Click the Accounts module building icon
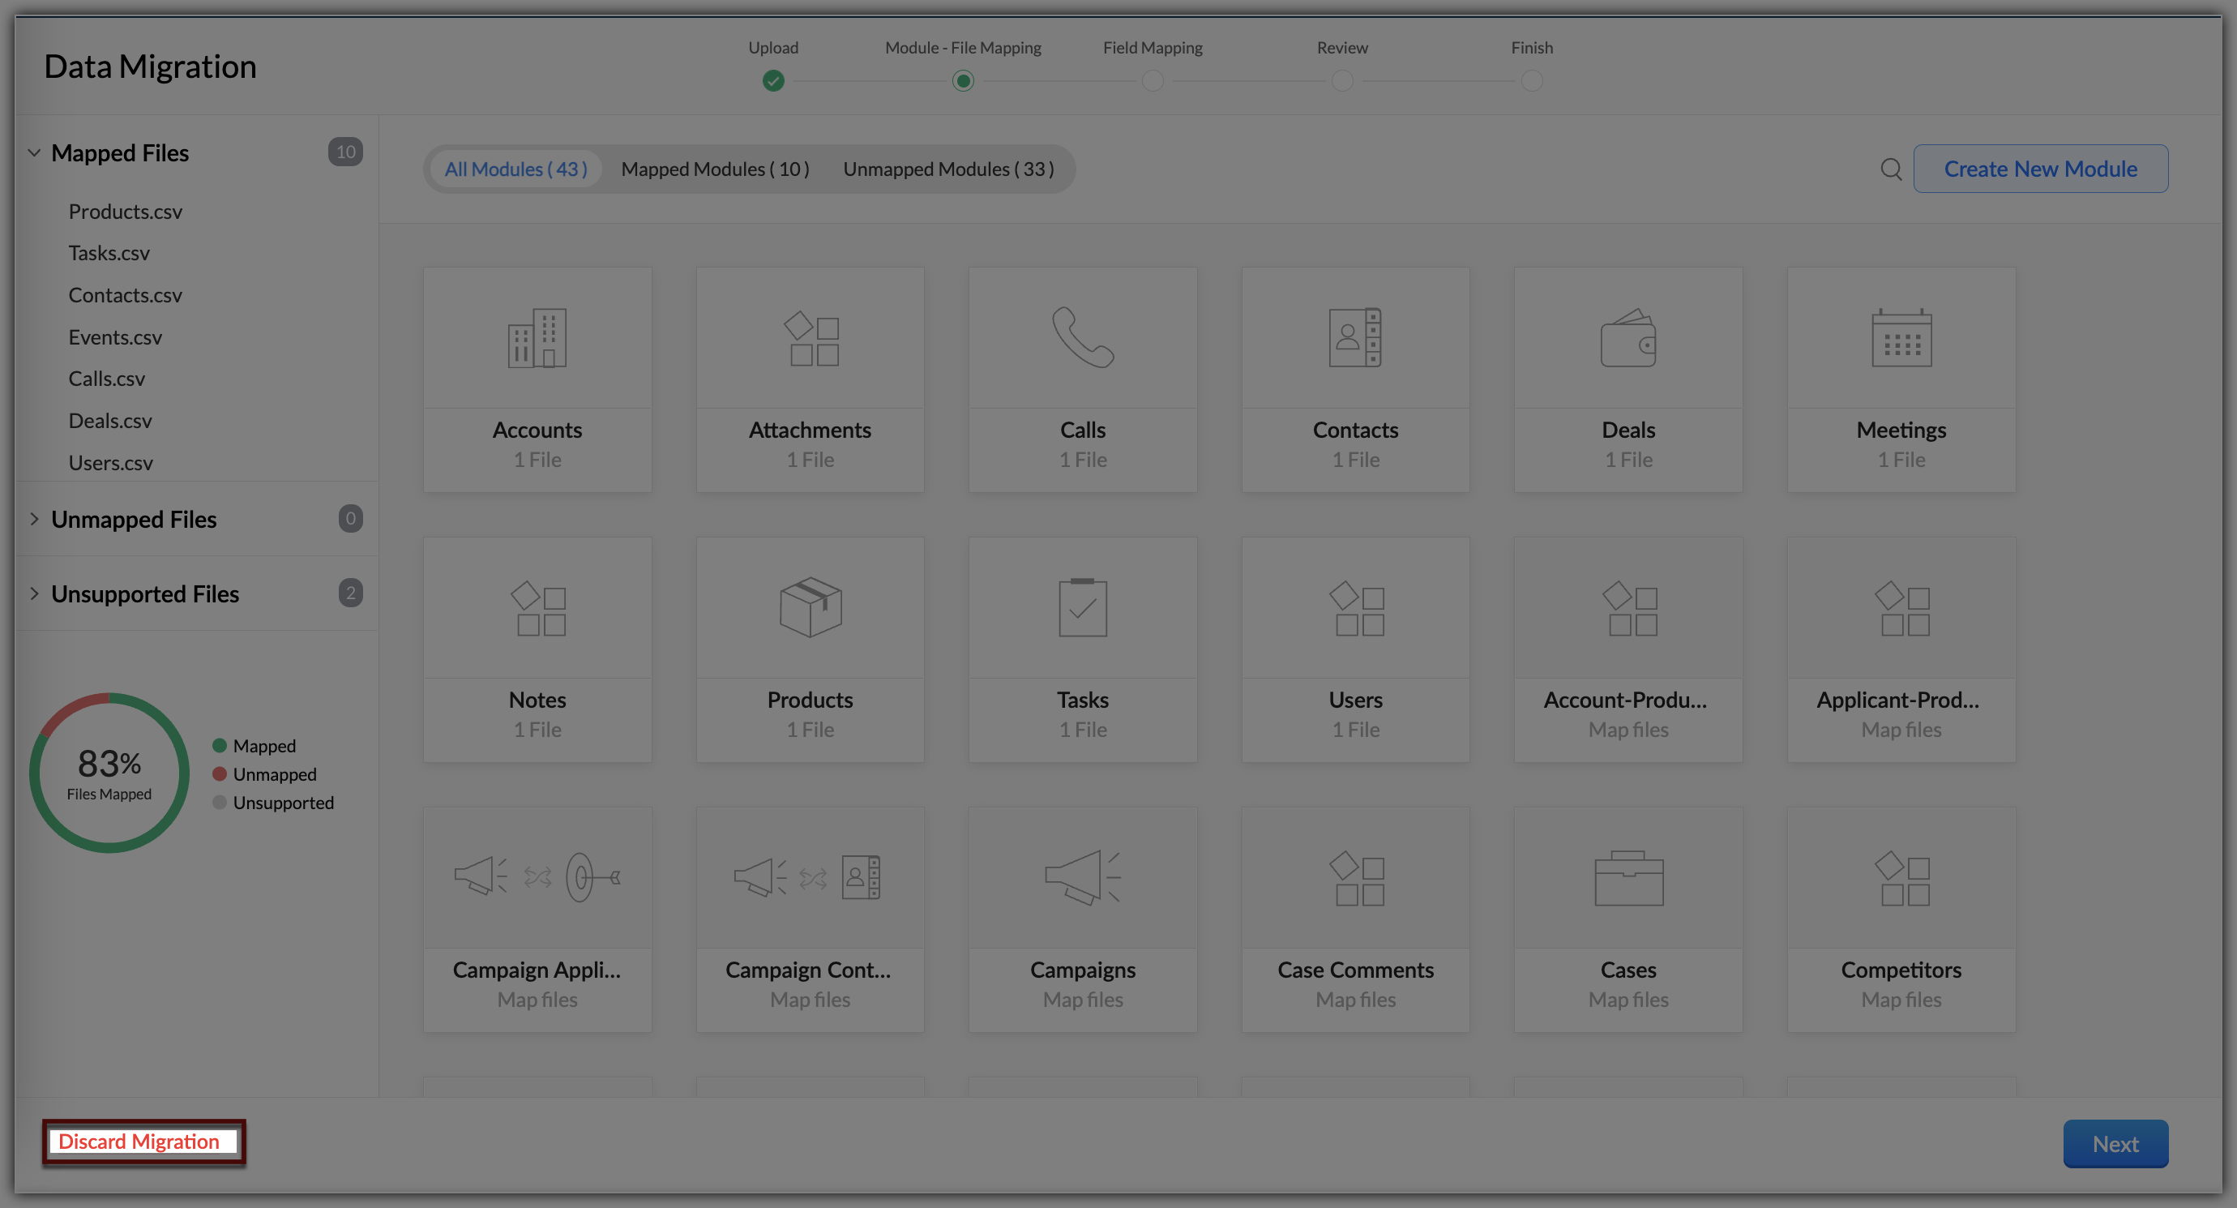The height and width of the screenshot is (1208, 2237). click(537, 338)
